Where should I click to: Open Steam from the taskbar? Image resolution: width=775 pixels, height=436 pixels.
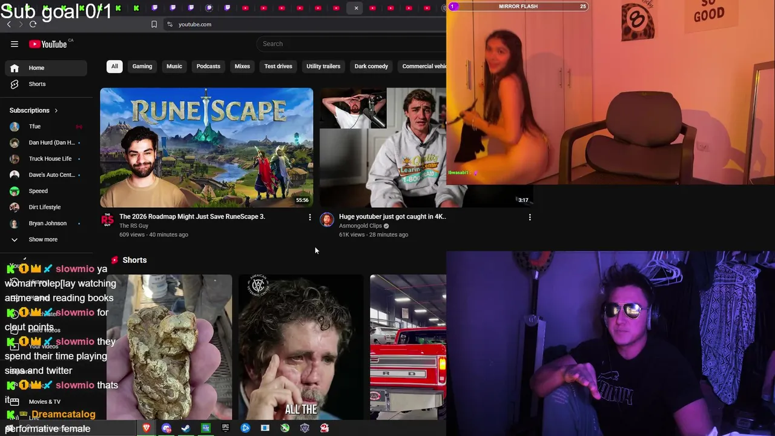coord(186,428)
